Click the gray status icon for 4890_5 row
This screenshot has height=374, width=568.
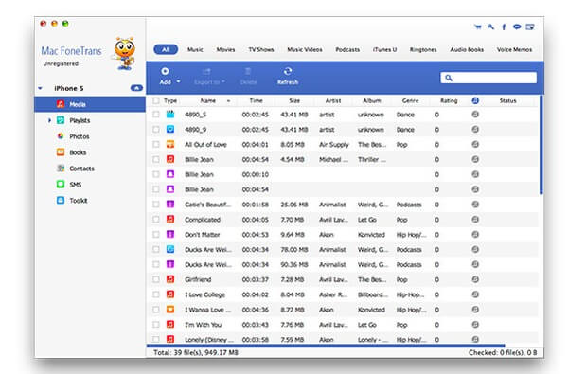[475, 115]
